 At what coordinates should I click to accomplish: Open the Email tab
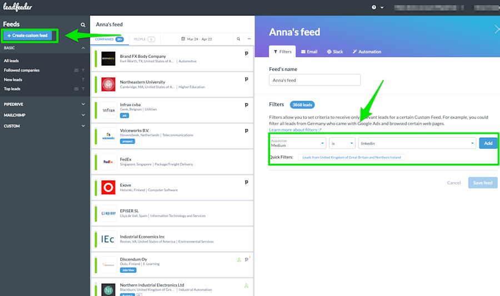(x=309, y=52)
